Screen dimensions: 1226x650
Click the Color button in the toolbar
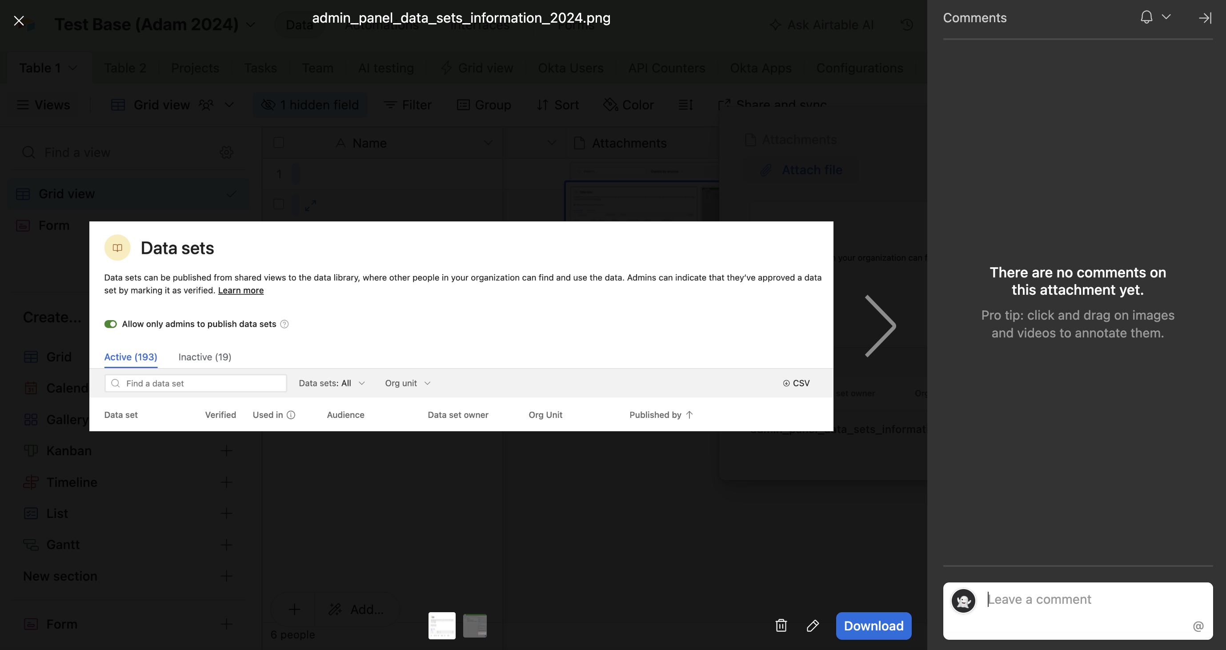(x=628, y=104)
